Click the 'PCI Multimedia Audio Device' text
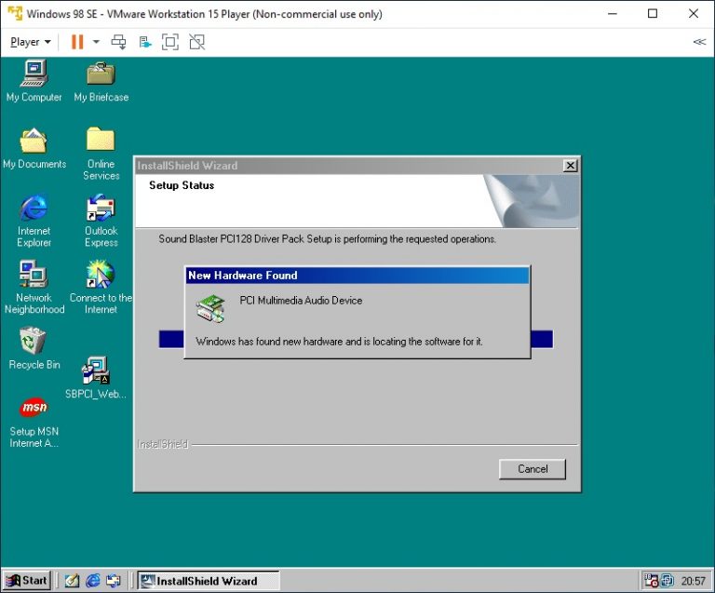The image size is (715, 593). (301, 301)
